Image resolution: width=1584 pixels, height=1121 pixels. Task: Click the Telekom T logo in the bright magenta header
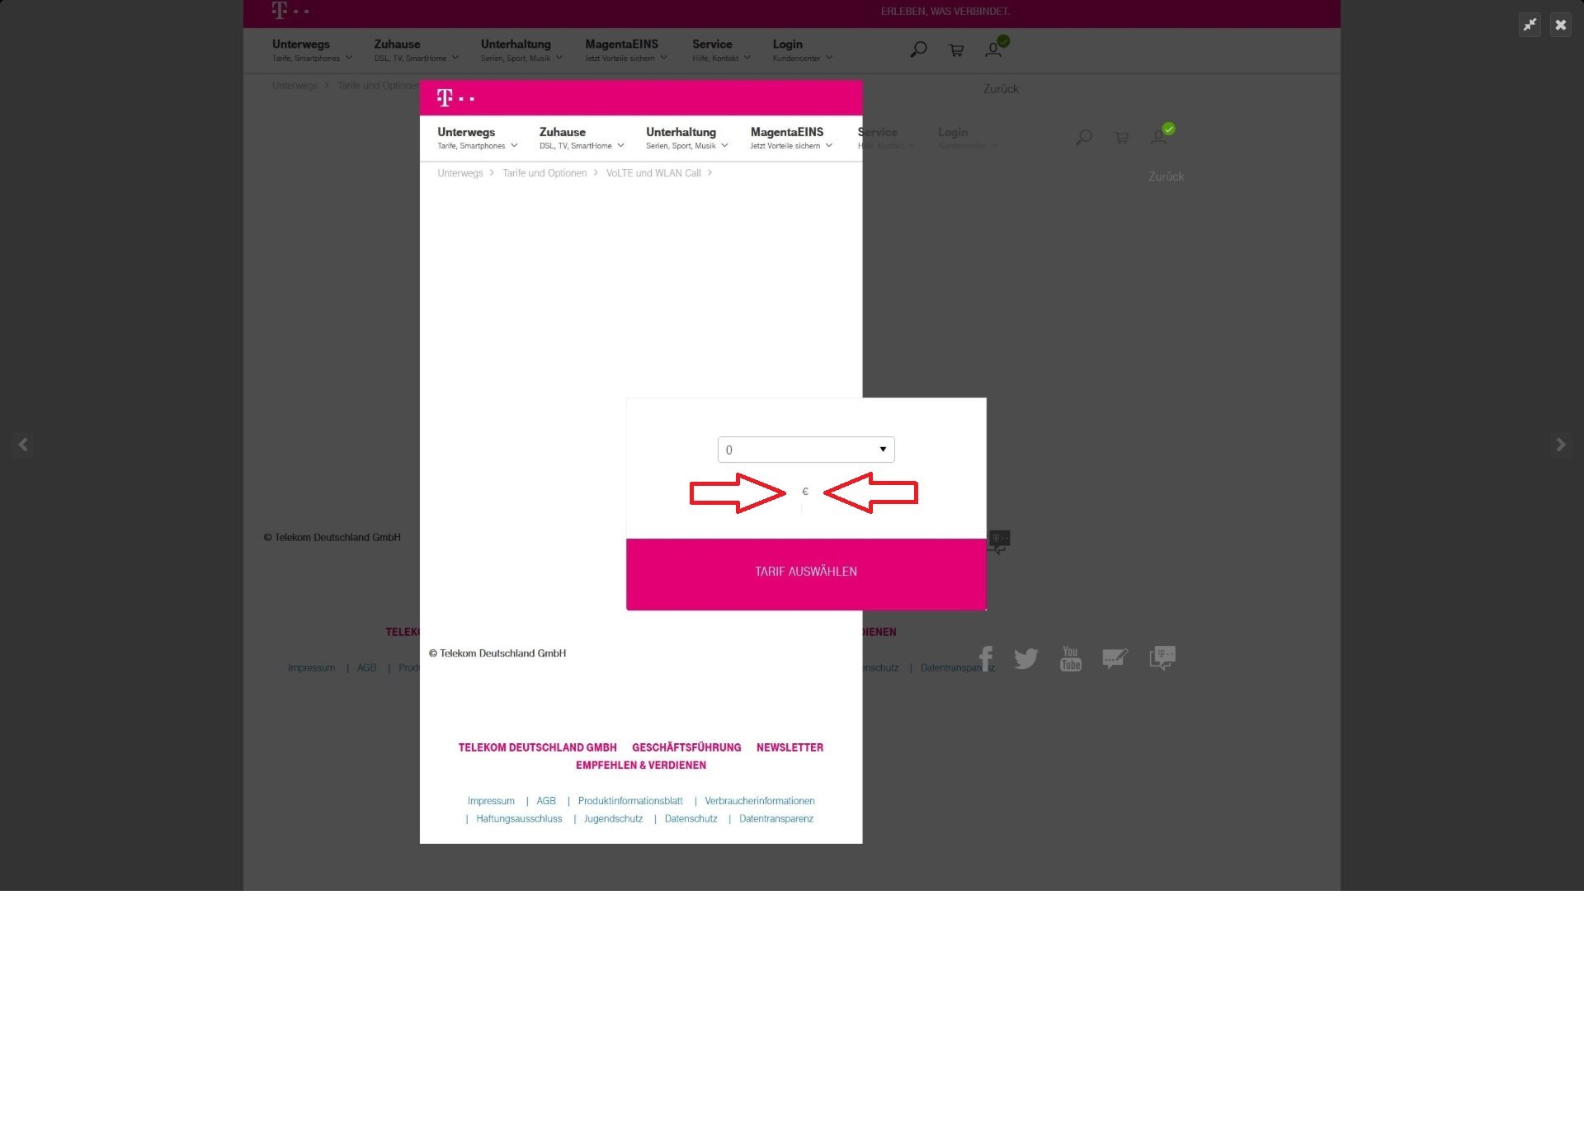point(445,97)
